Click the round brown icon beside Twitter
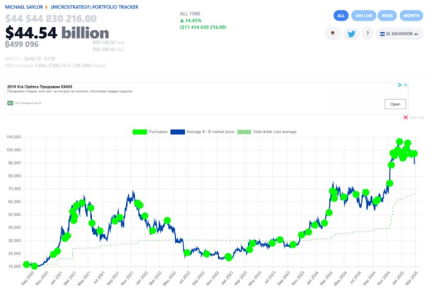Viewport: 432px width, 289px height. (x=332, y=34)
